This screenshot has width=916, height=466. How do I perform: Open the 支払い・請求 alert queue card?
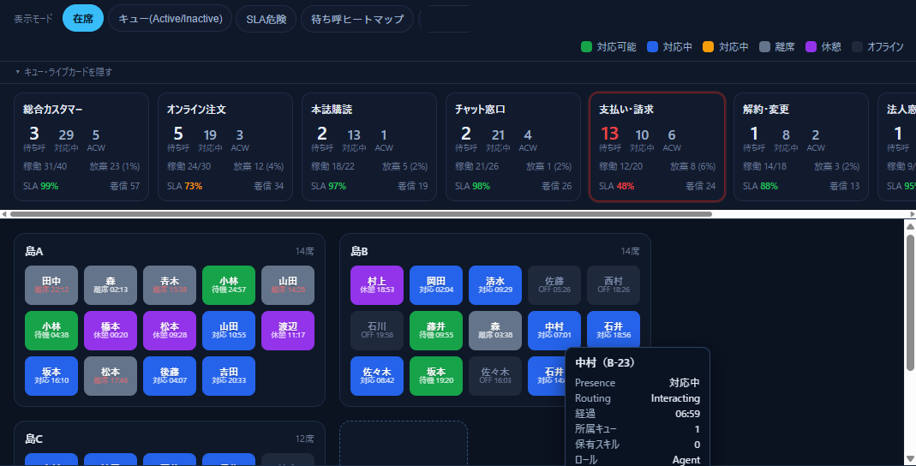(657, 146)
